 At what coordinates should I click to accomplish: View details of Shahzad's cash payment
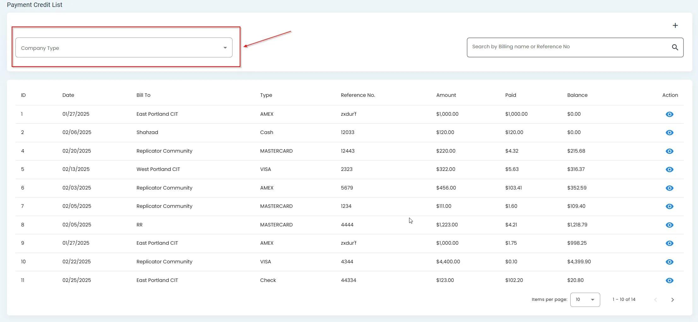669,132
